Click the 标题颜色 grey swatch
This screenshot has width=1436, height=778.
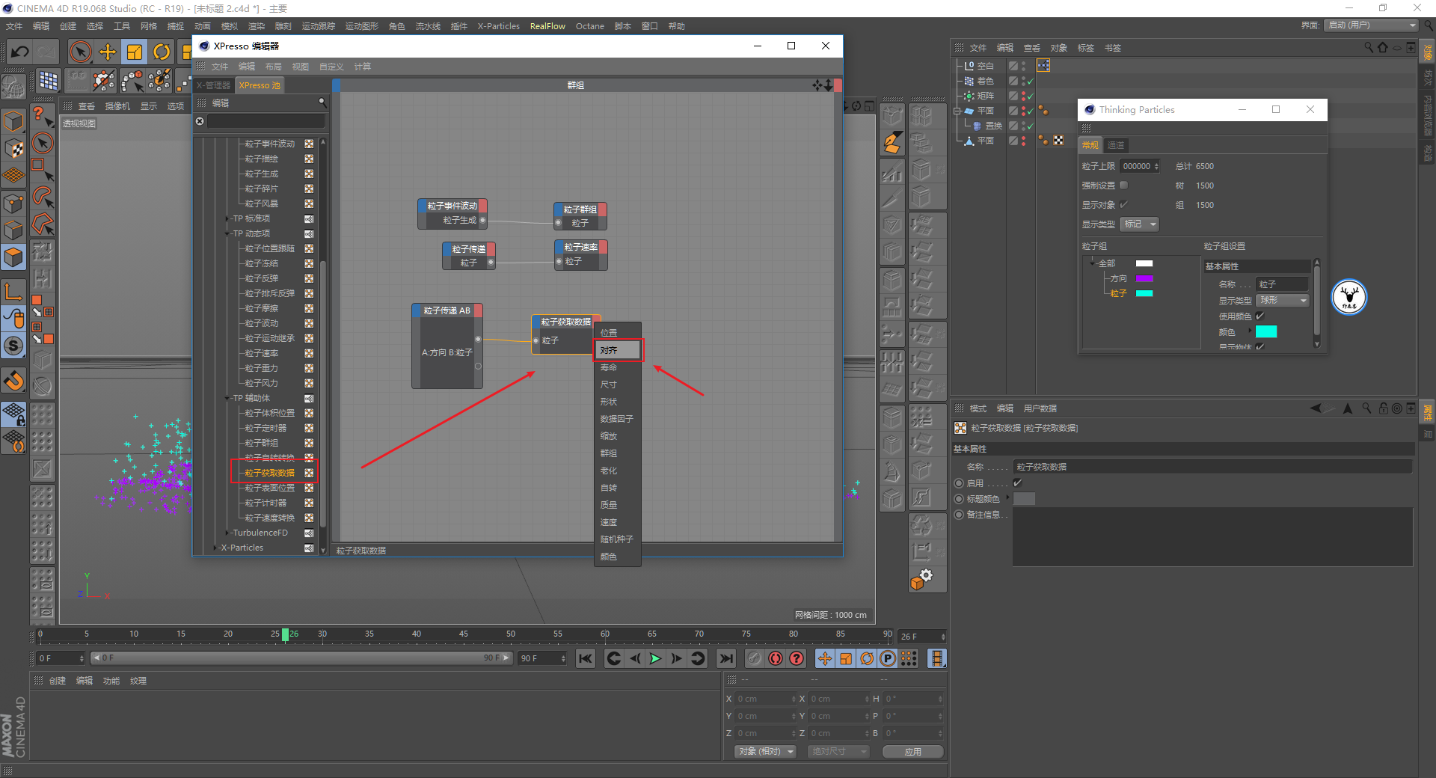click(1024, 499)
